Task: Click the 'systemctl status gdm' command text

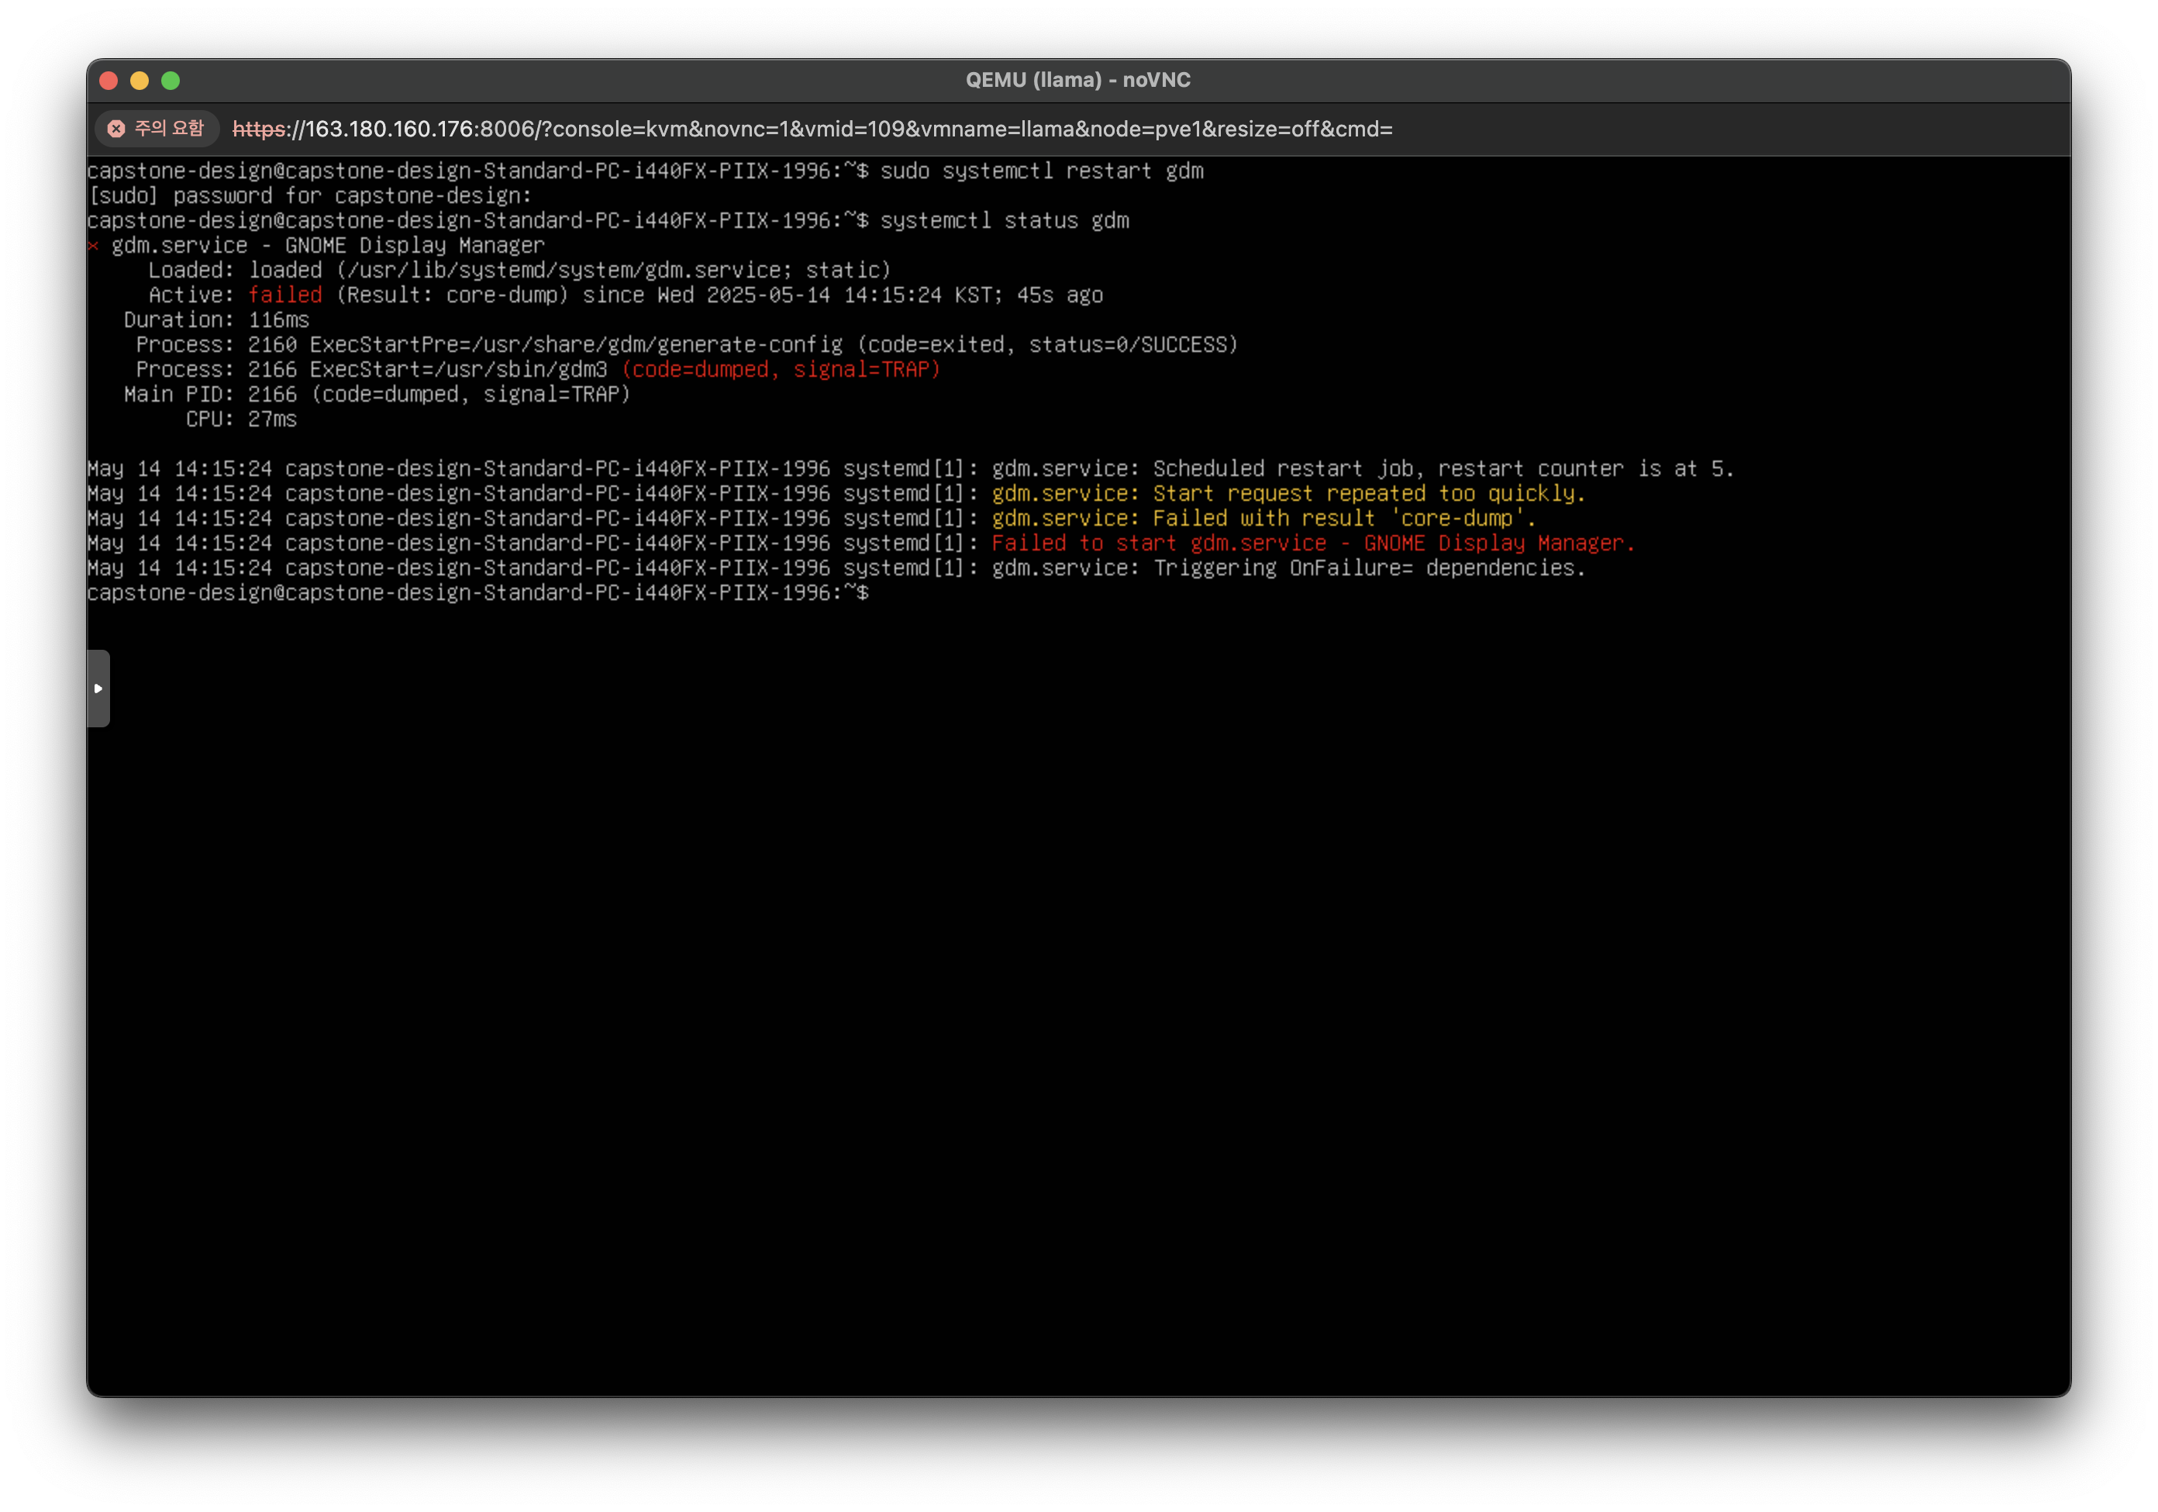Action: pyautogui.click(x=1004, y=221)
